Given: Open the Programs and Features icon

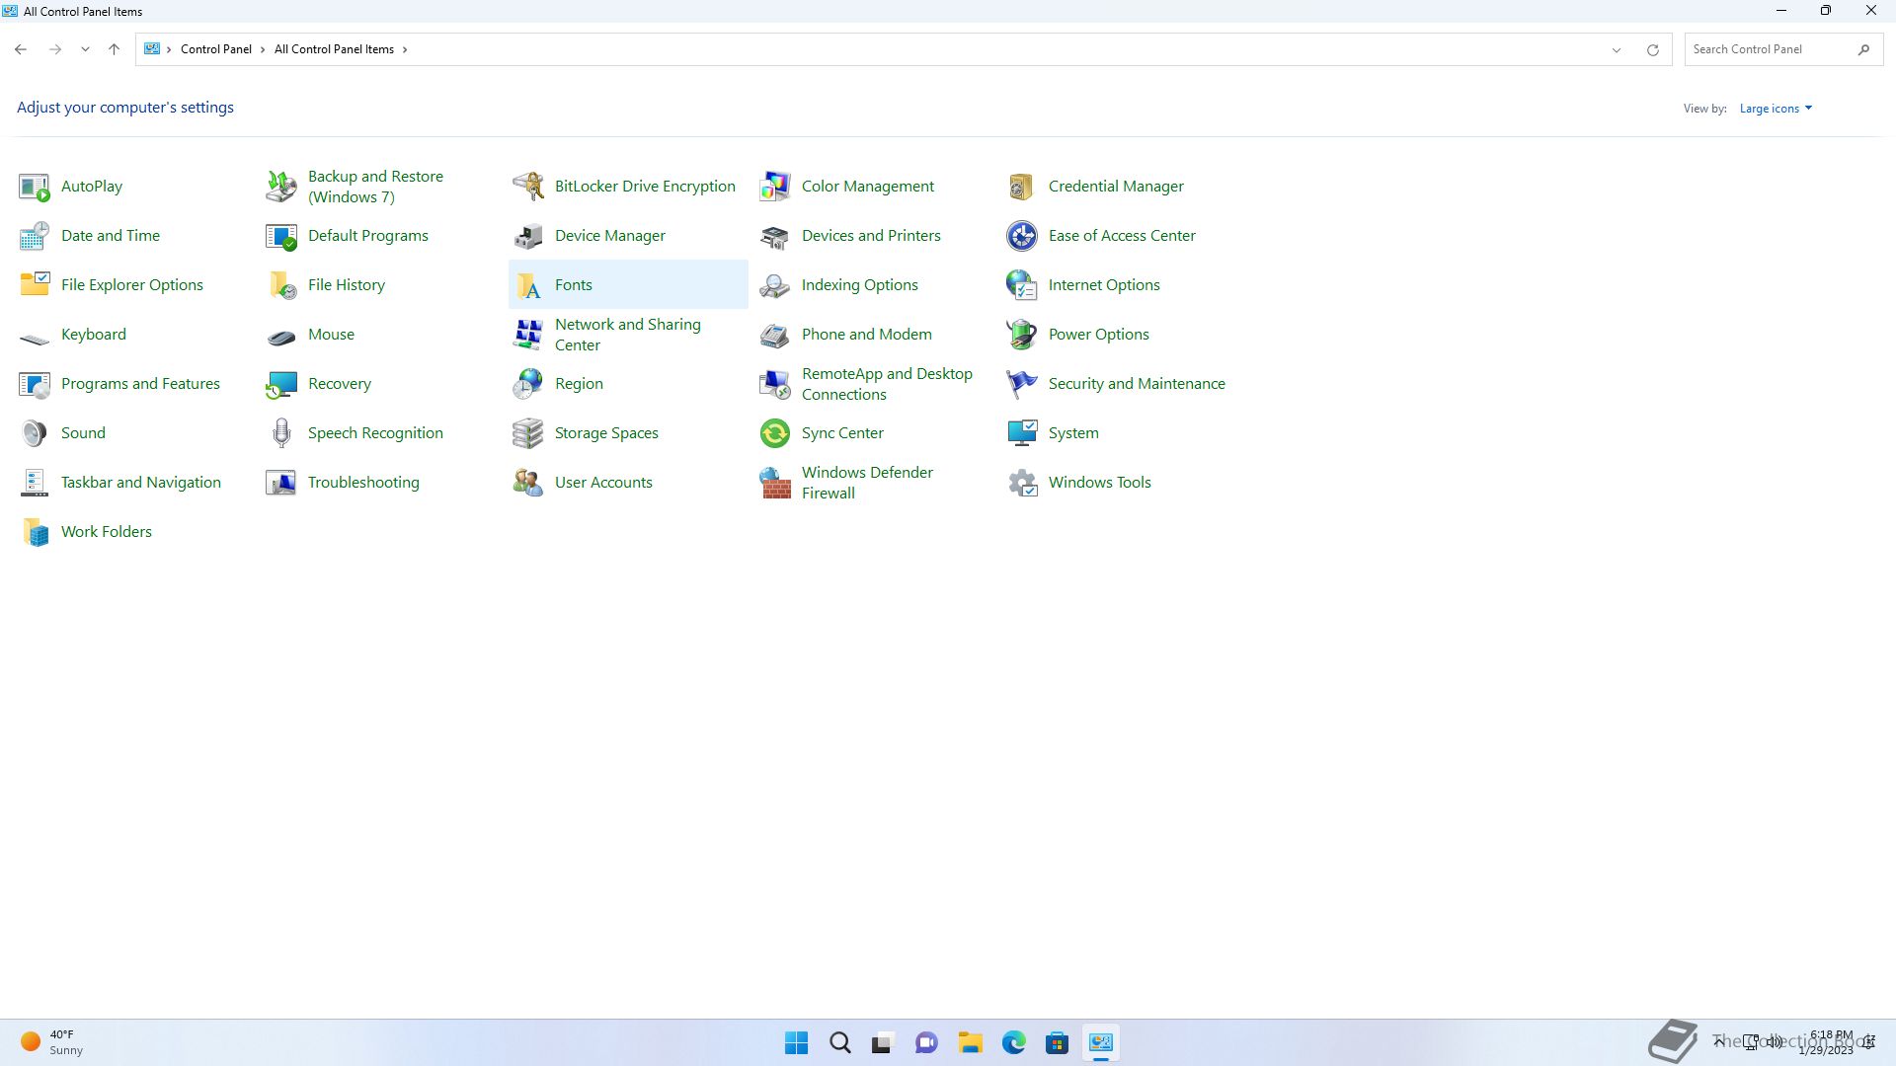Looking at the screenshot, I should (x=35, y=384).
